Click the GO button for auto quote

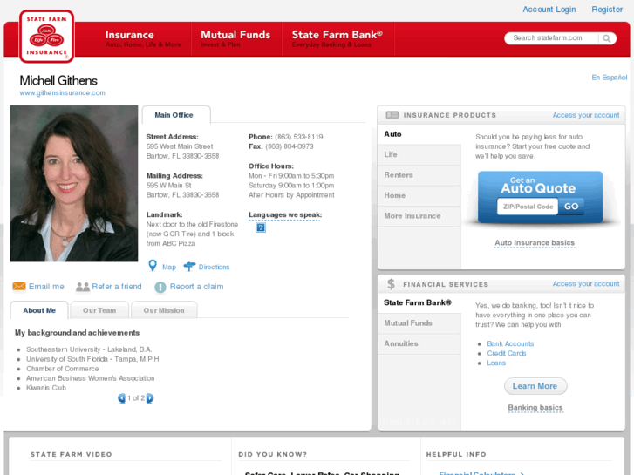point(571,207)
